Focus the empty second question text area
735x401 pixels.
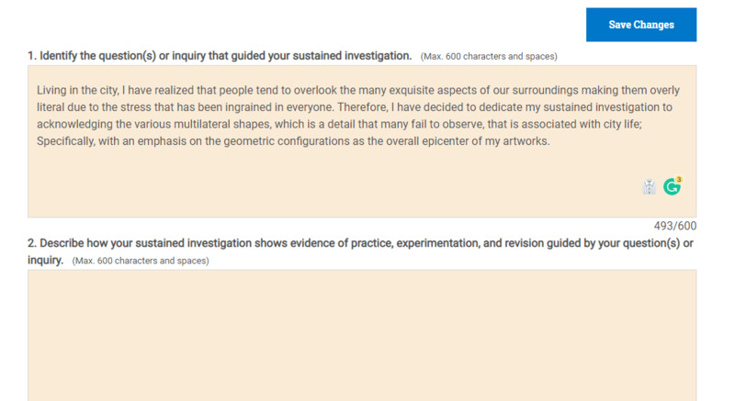point(362,335)
